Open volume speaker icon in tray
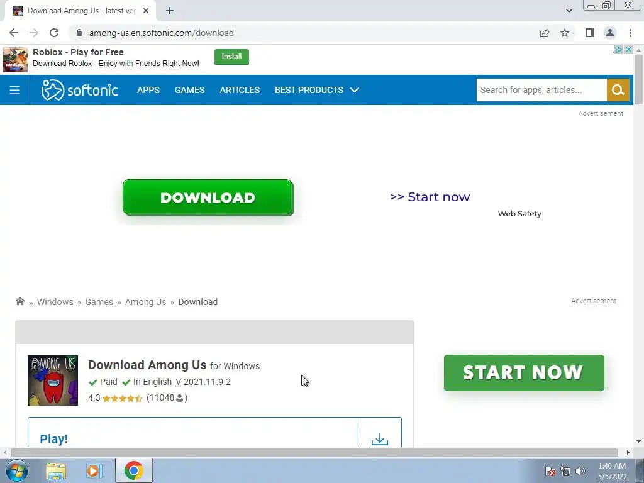 click(580, 471)
